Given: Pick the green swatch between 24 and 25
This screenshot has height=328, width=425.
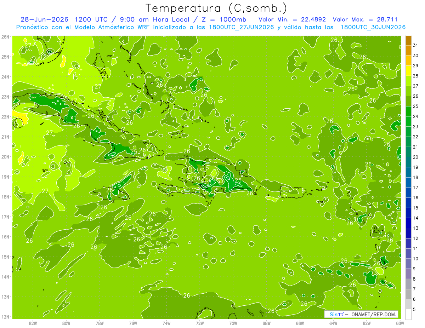Looking at the screenshot, I should (x=408, y=111).
